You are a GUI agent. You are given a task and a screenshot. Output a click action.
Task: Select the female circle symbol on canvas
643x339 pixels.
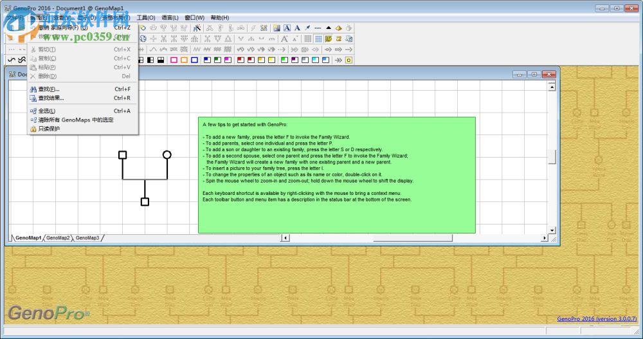(x=167, y=155)
